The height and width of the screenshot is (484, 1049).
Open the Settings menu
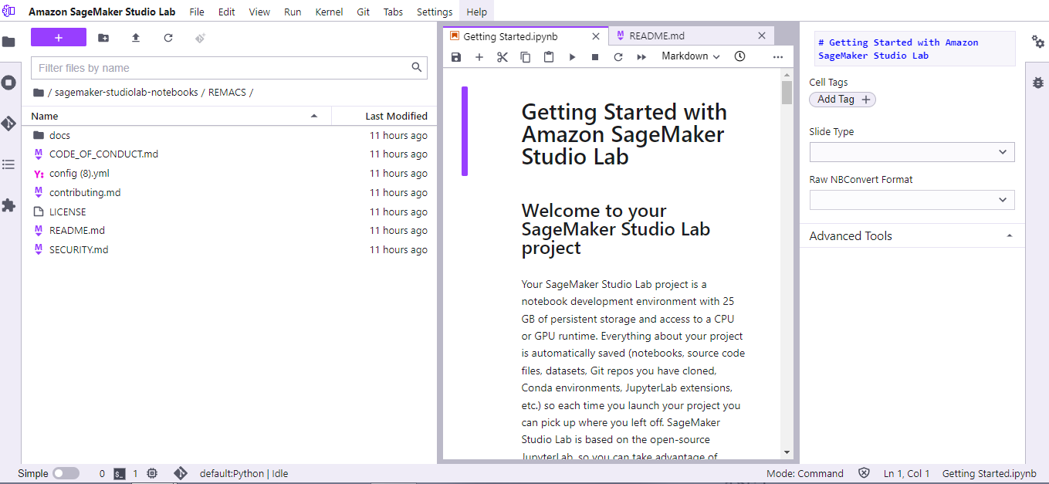(x=435, y=12)
